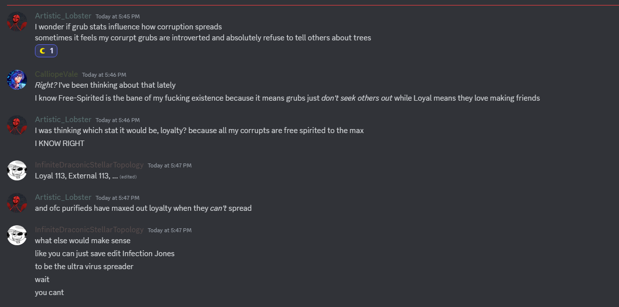
Task: Click Artistic_Lobster username above "I wonder if grub"
Action: (63, 16)
